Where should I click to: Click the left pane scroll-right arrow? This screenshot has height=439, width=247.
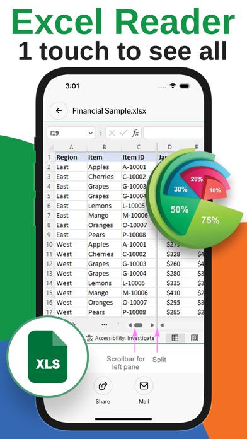[152, 325]
